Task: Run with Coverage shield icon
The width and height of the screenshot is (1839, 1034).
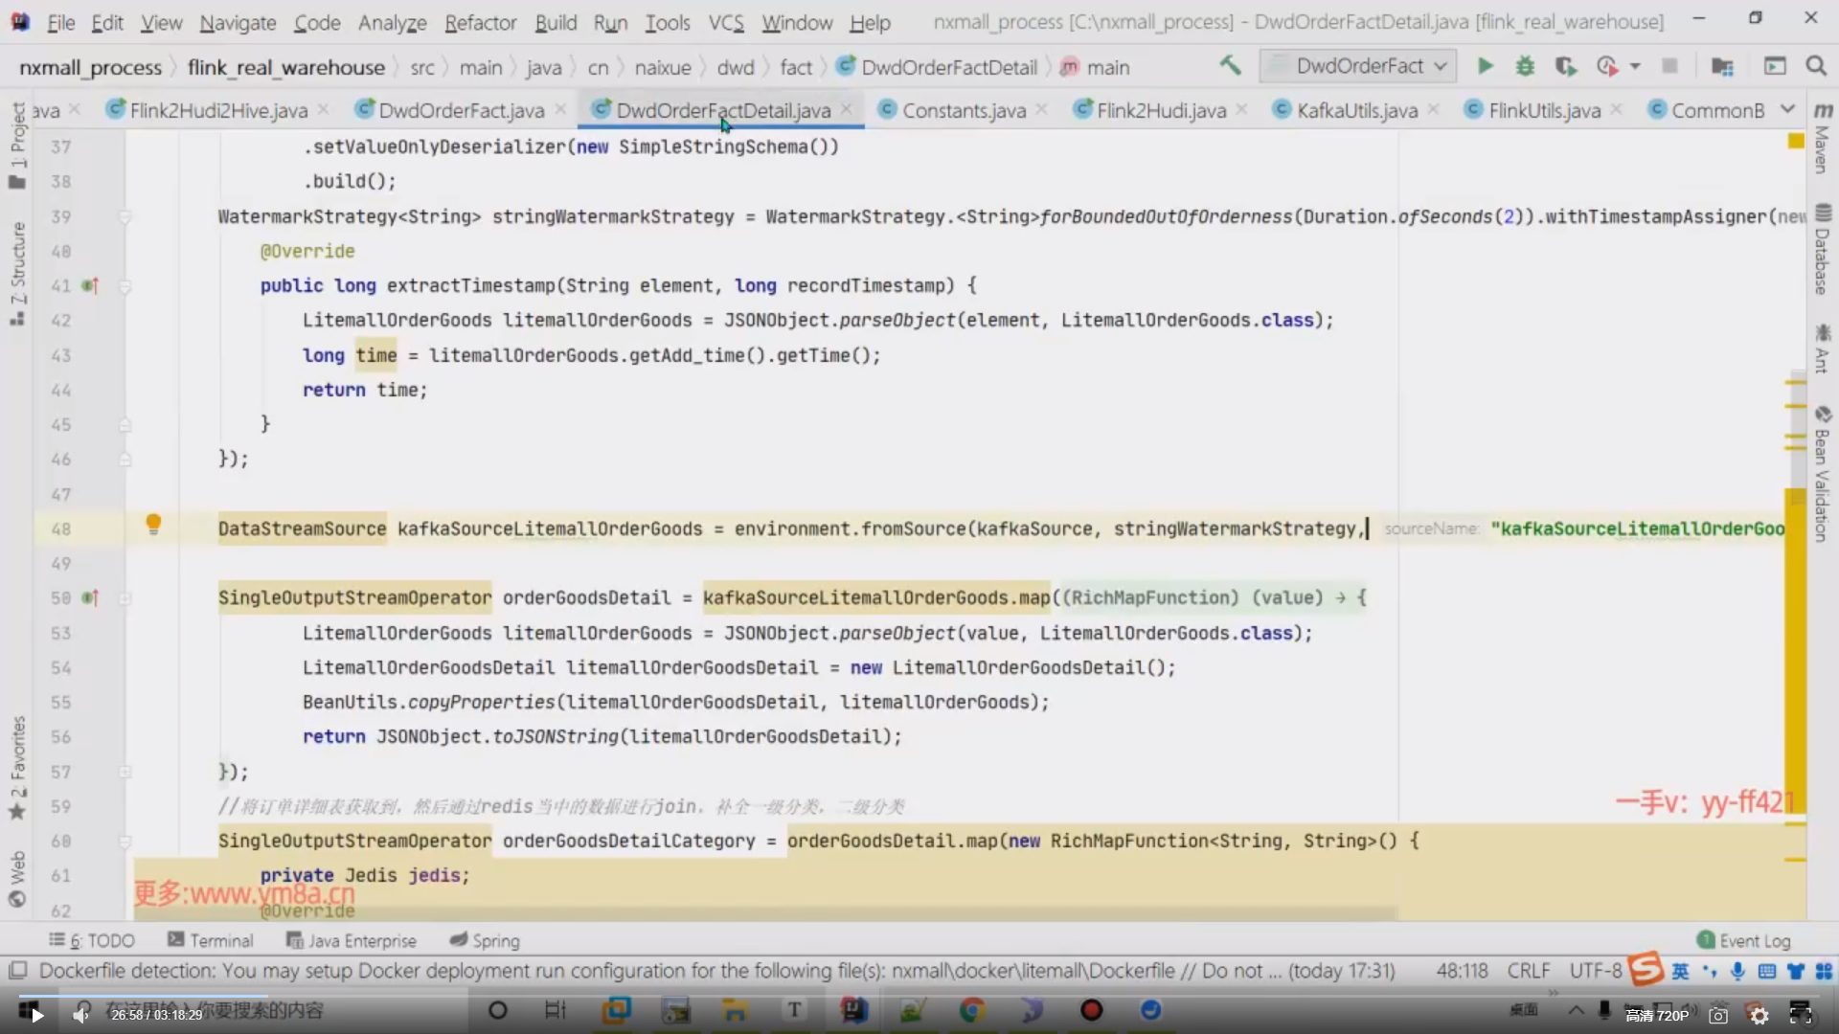Action: click(1565, 66)
